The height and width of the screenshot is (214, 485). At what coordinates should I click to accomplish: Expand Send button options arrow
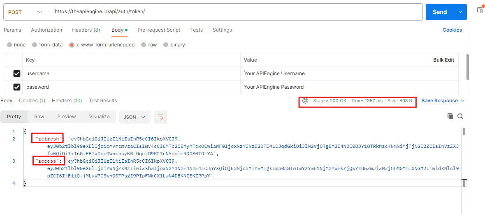pos(460,12)
